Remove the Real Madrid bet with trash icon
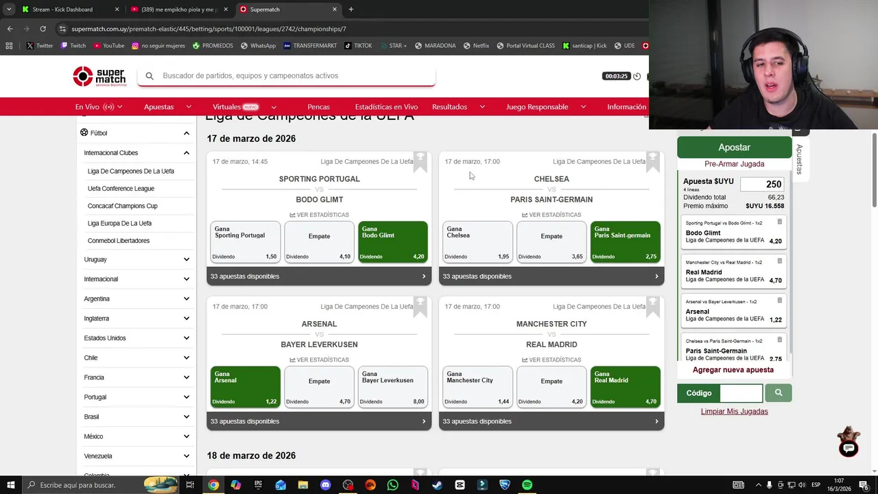The width and height of the screenshot is (878, 494). click(x=779, y=261)
